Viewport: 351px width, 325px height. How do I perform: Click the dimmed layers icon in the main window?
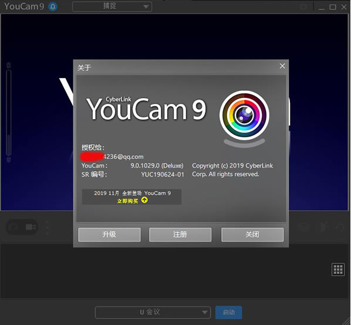point(305,228)
